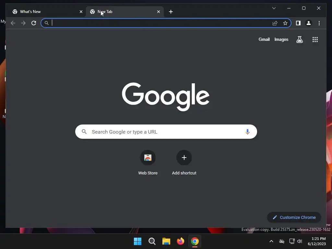Open a new tab with the plus button

[171, 12]
